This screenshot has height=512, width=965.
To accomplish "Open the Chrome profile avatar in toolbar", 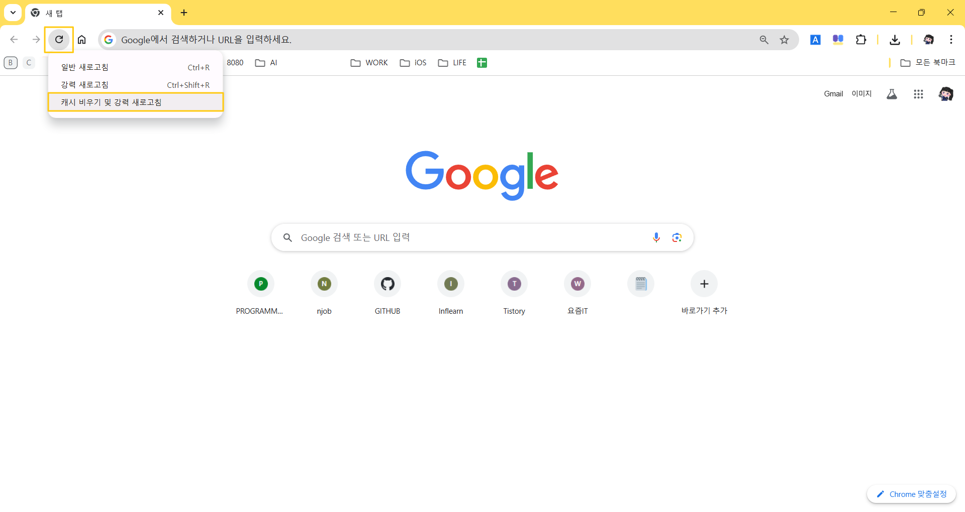I will (x=928, y=40).
